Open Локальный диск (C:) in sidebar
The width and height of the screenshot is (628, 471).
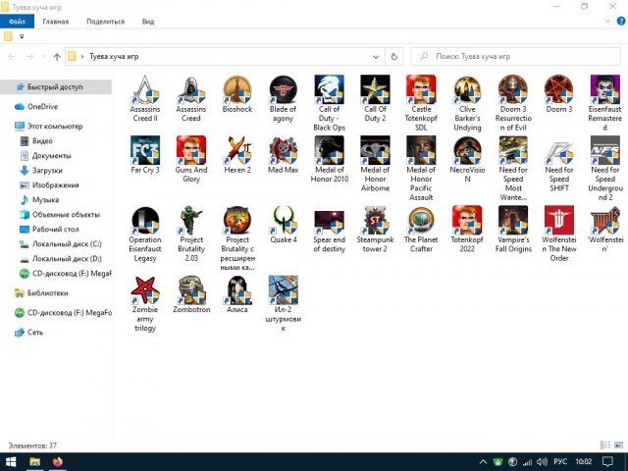coord(67,244)
